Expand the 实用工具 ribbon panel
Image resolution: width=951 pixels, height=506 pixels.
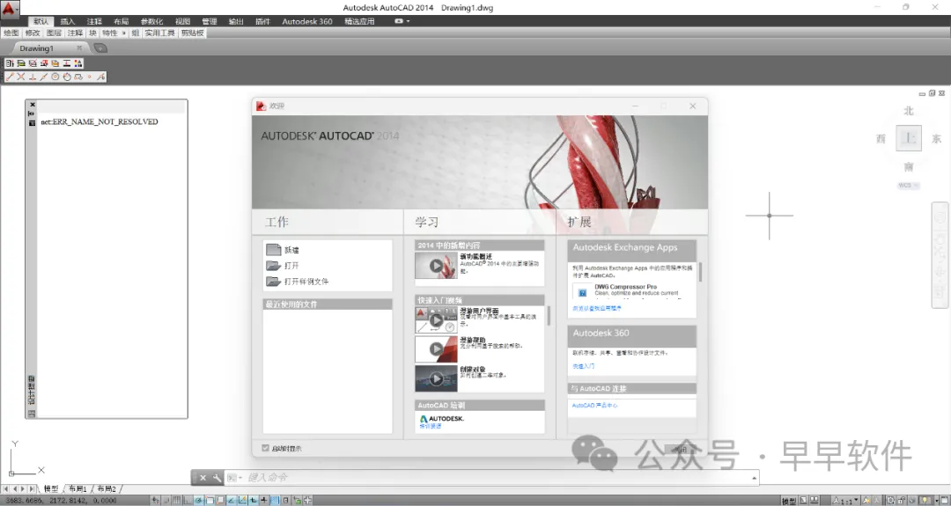tap(158, 33)
